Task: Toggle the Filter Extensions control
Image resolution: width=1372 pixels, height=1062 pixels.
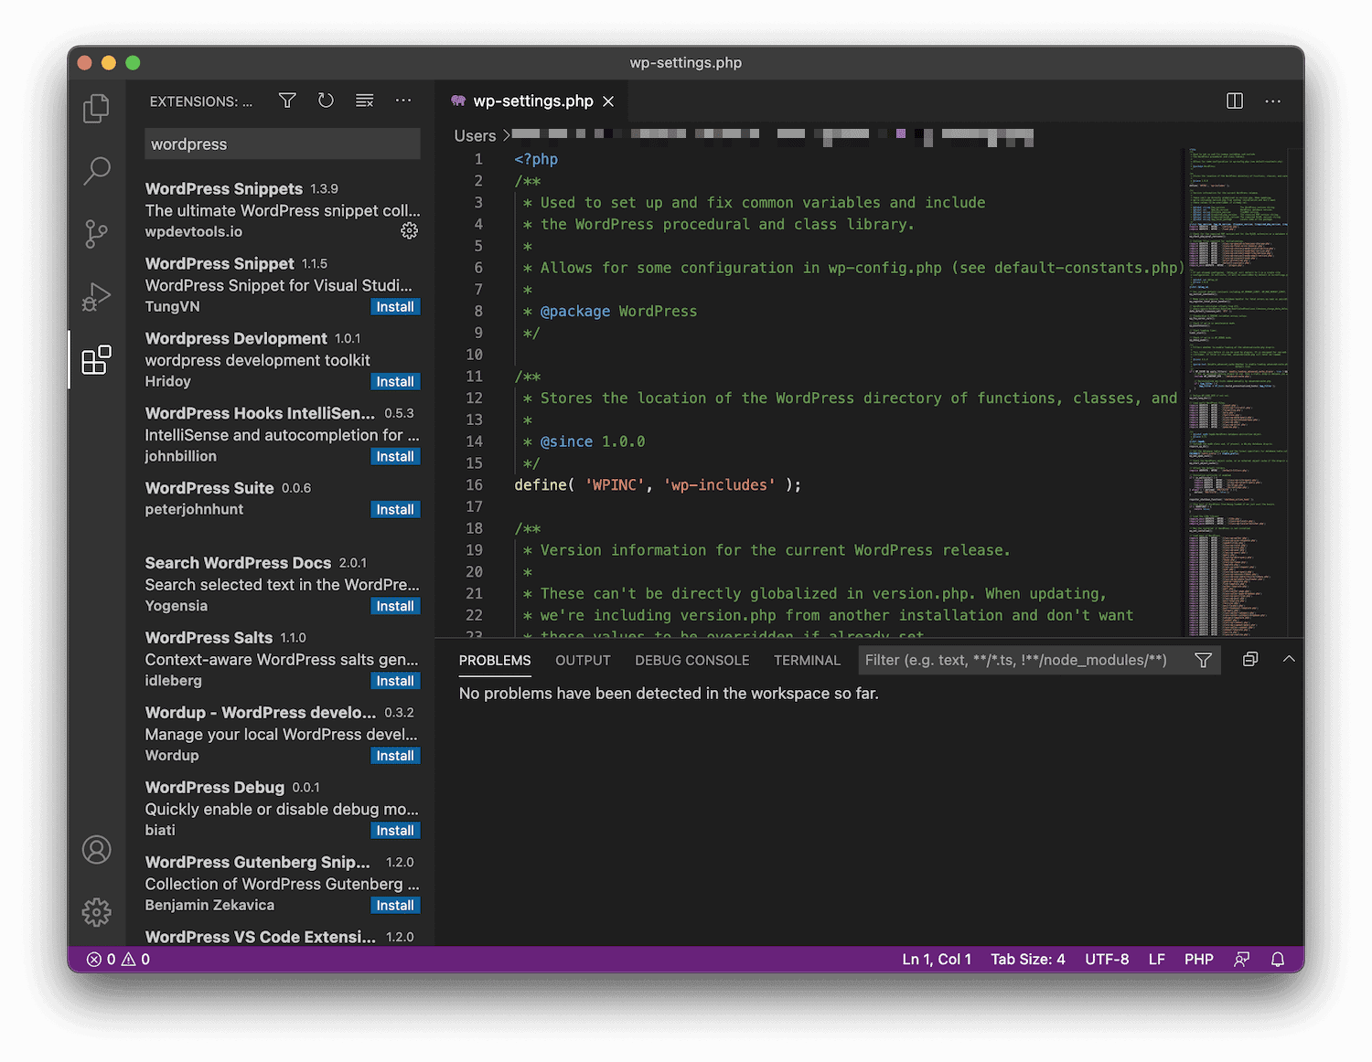Action: click(286, 101)
